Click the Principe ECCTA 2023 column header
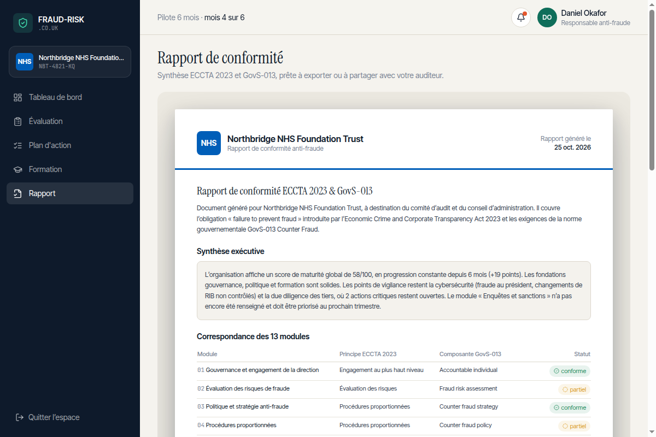 [368, 354]
